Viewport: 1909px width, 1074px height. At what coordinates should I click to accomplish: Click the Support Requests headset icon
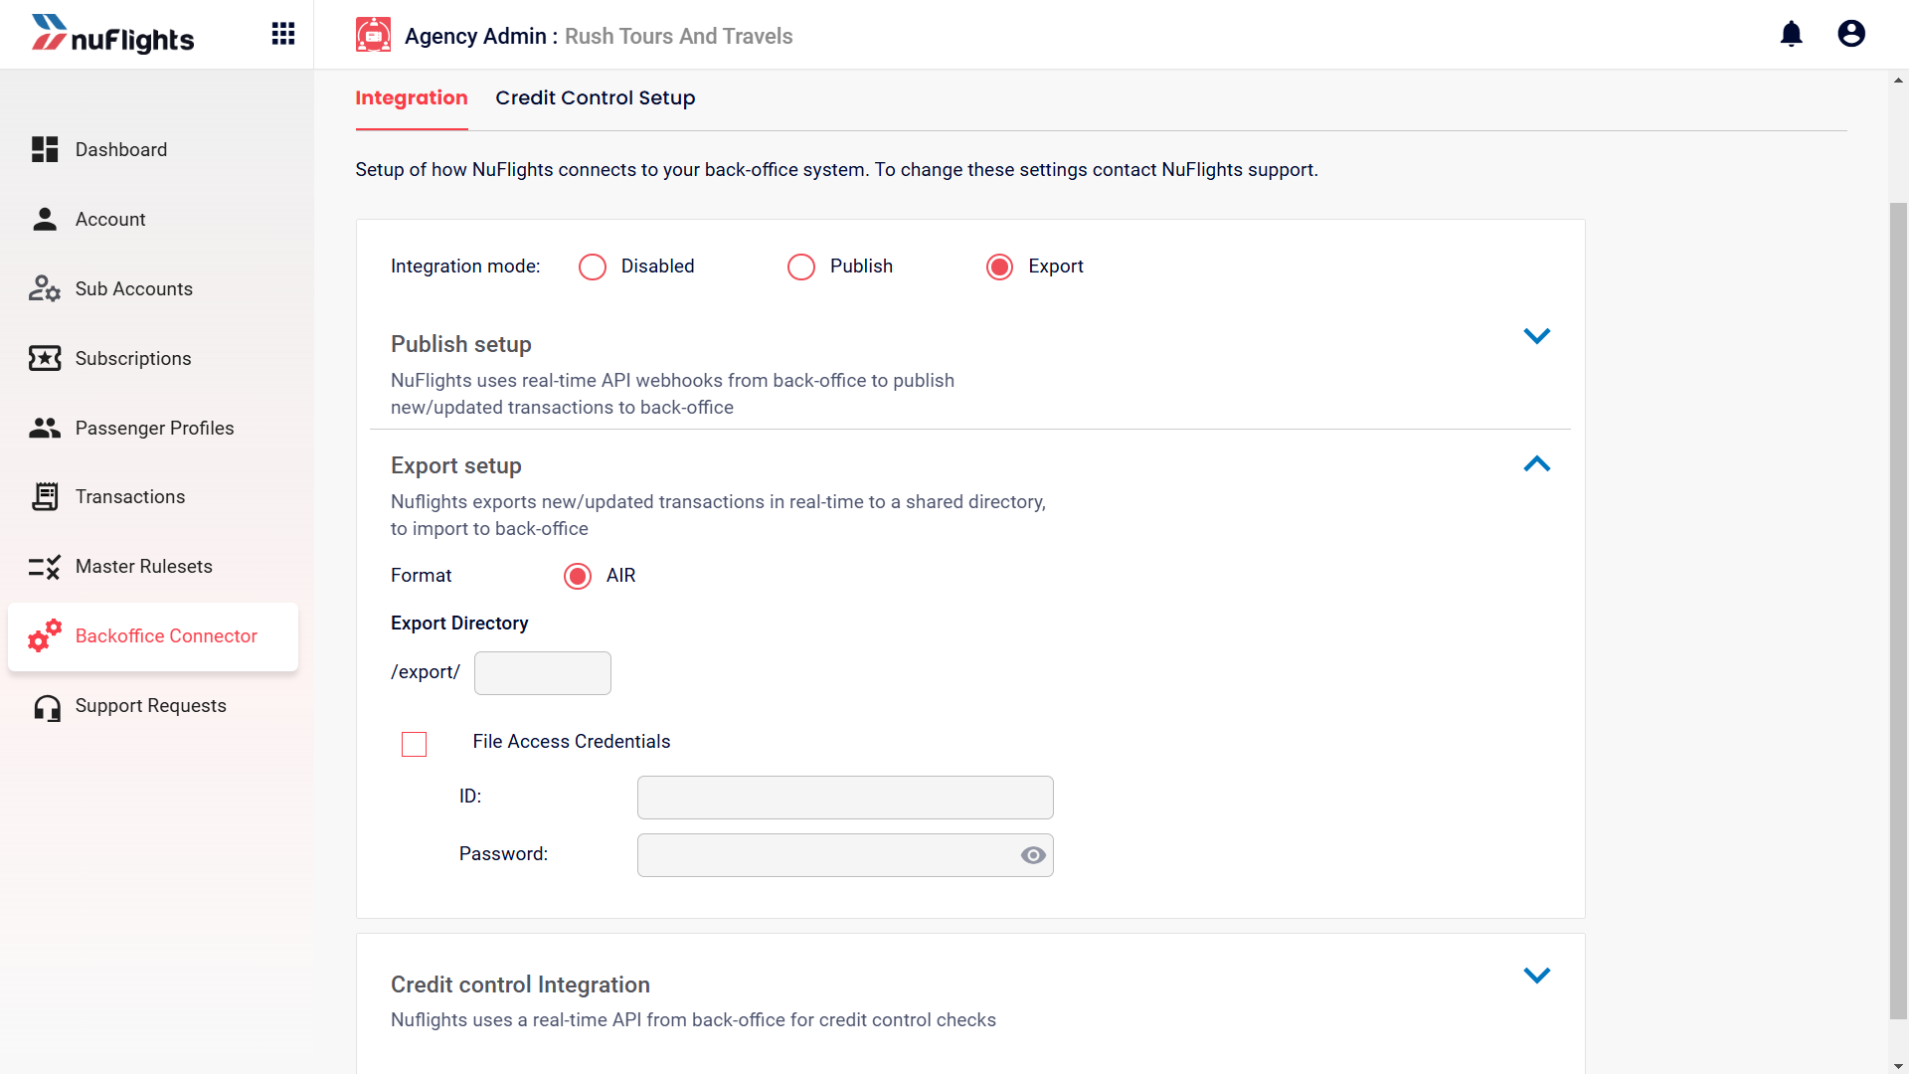point(47,707)
